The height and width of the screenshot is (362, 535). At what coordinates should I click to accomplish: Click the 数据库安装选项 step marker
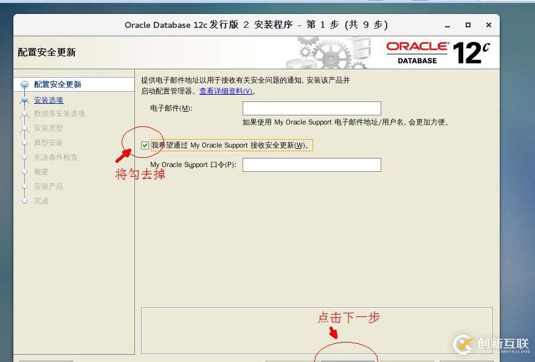pos(23,114)
